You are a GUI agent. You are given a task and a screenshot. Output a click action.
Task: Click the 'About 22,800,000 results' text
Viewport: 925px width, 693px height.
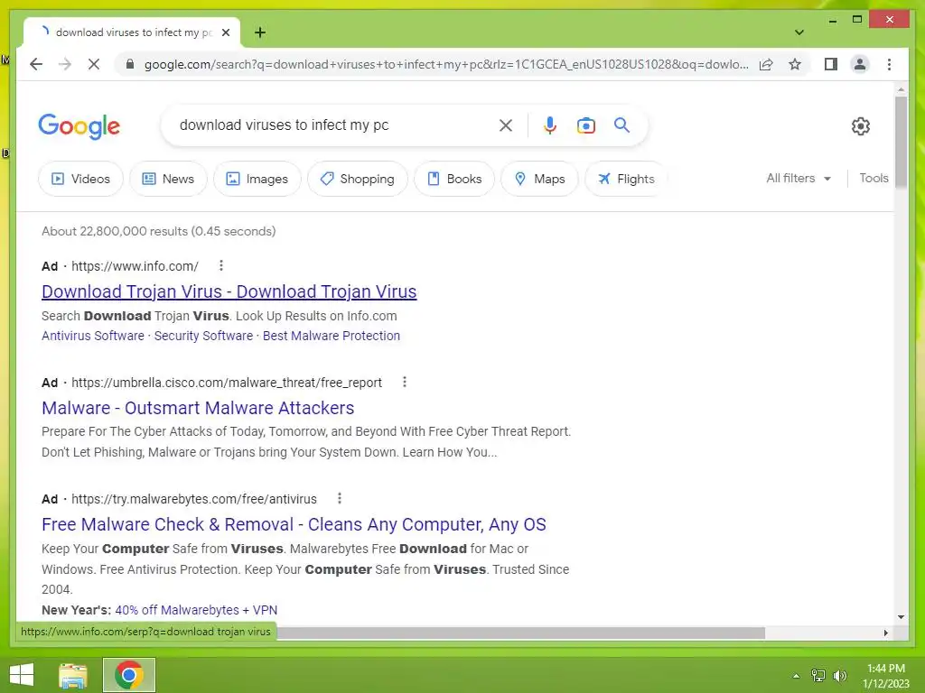point(159,231)
